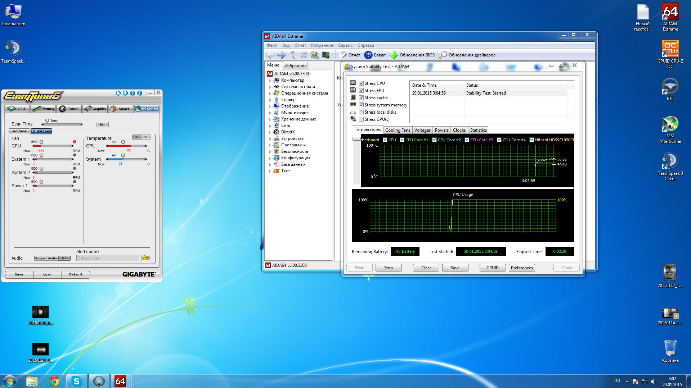Open the File Explorer taskbar icon

pyautogui.click(x=32, y=381)
